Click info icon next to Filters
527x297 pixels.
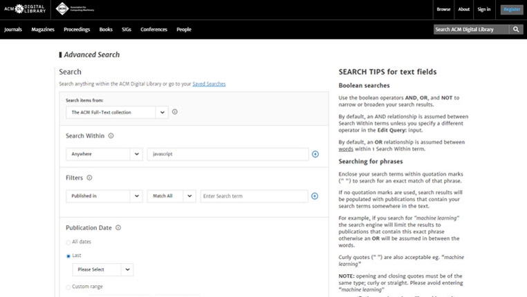pyautogui.click(x=89, y=178)
